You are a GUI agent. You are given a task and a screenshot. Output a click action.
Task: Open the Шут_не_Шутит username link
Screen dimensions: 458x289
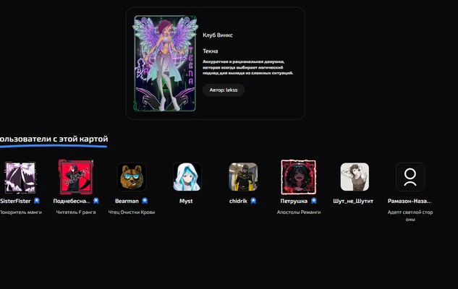click(353, 201)
